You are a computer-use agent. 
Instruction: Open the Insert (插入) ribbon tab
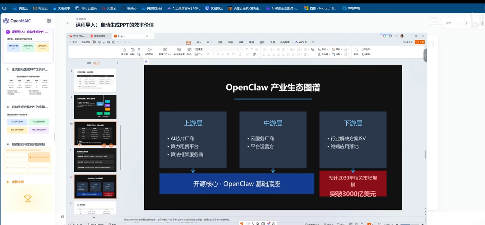pos(199,42)
